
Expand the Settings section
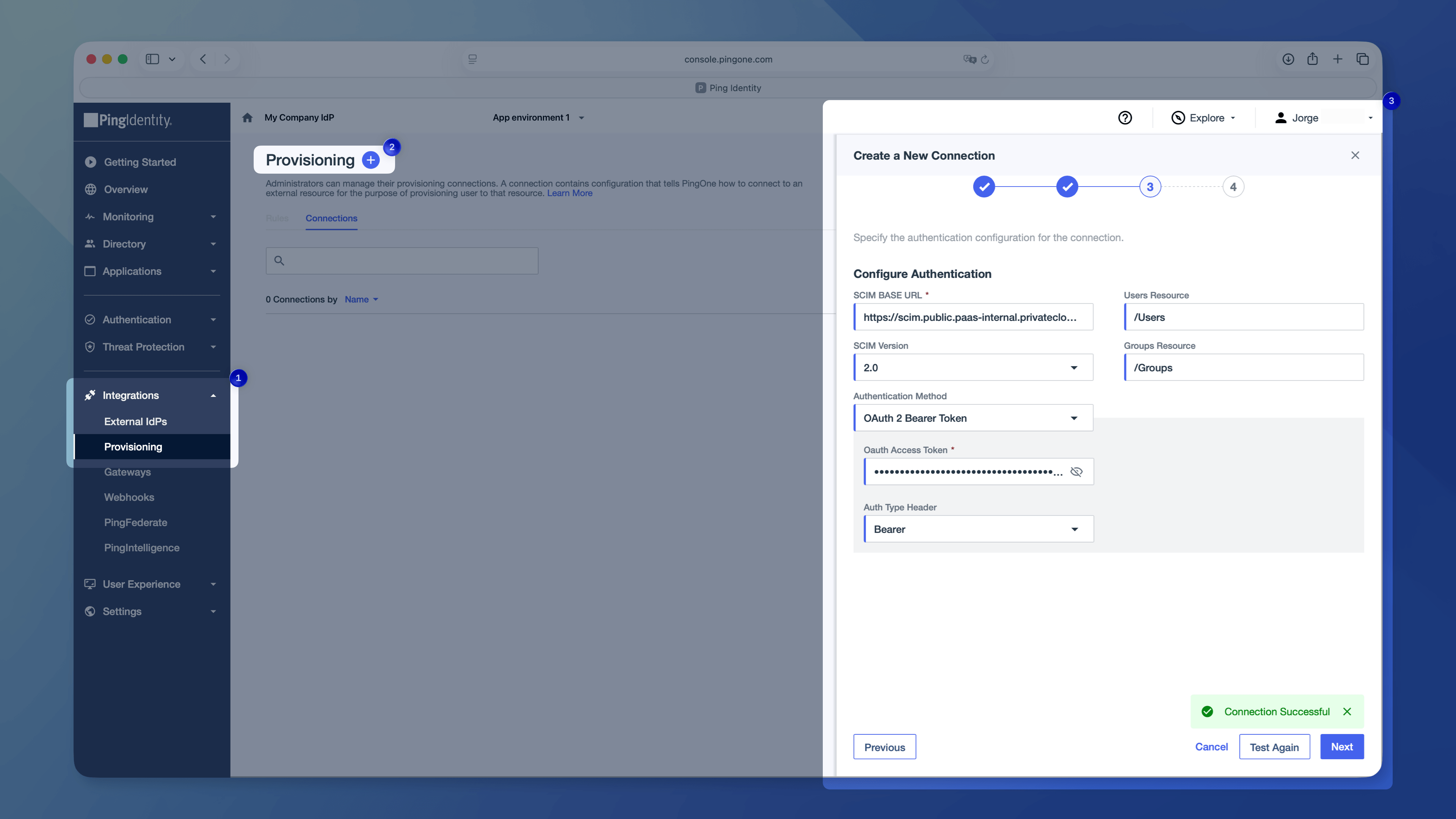coord(213,612)
